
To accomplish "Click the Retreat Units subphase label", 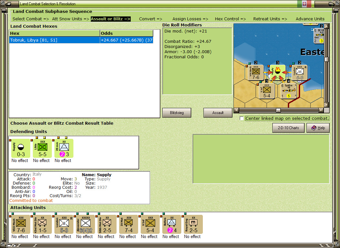I will pos(270,19).
